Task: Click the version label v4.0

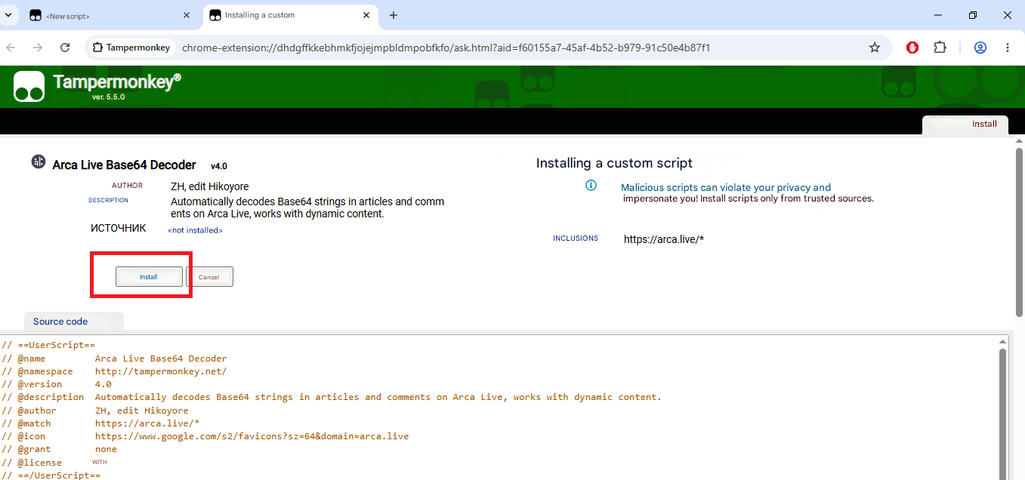Action: coord(218,166)
